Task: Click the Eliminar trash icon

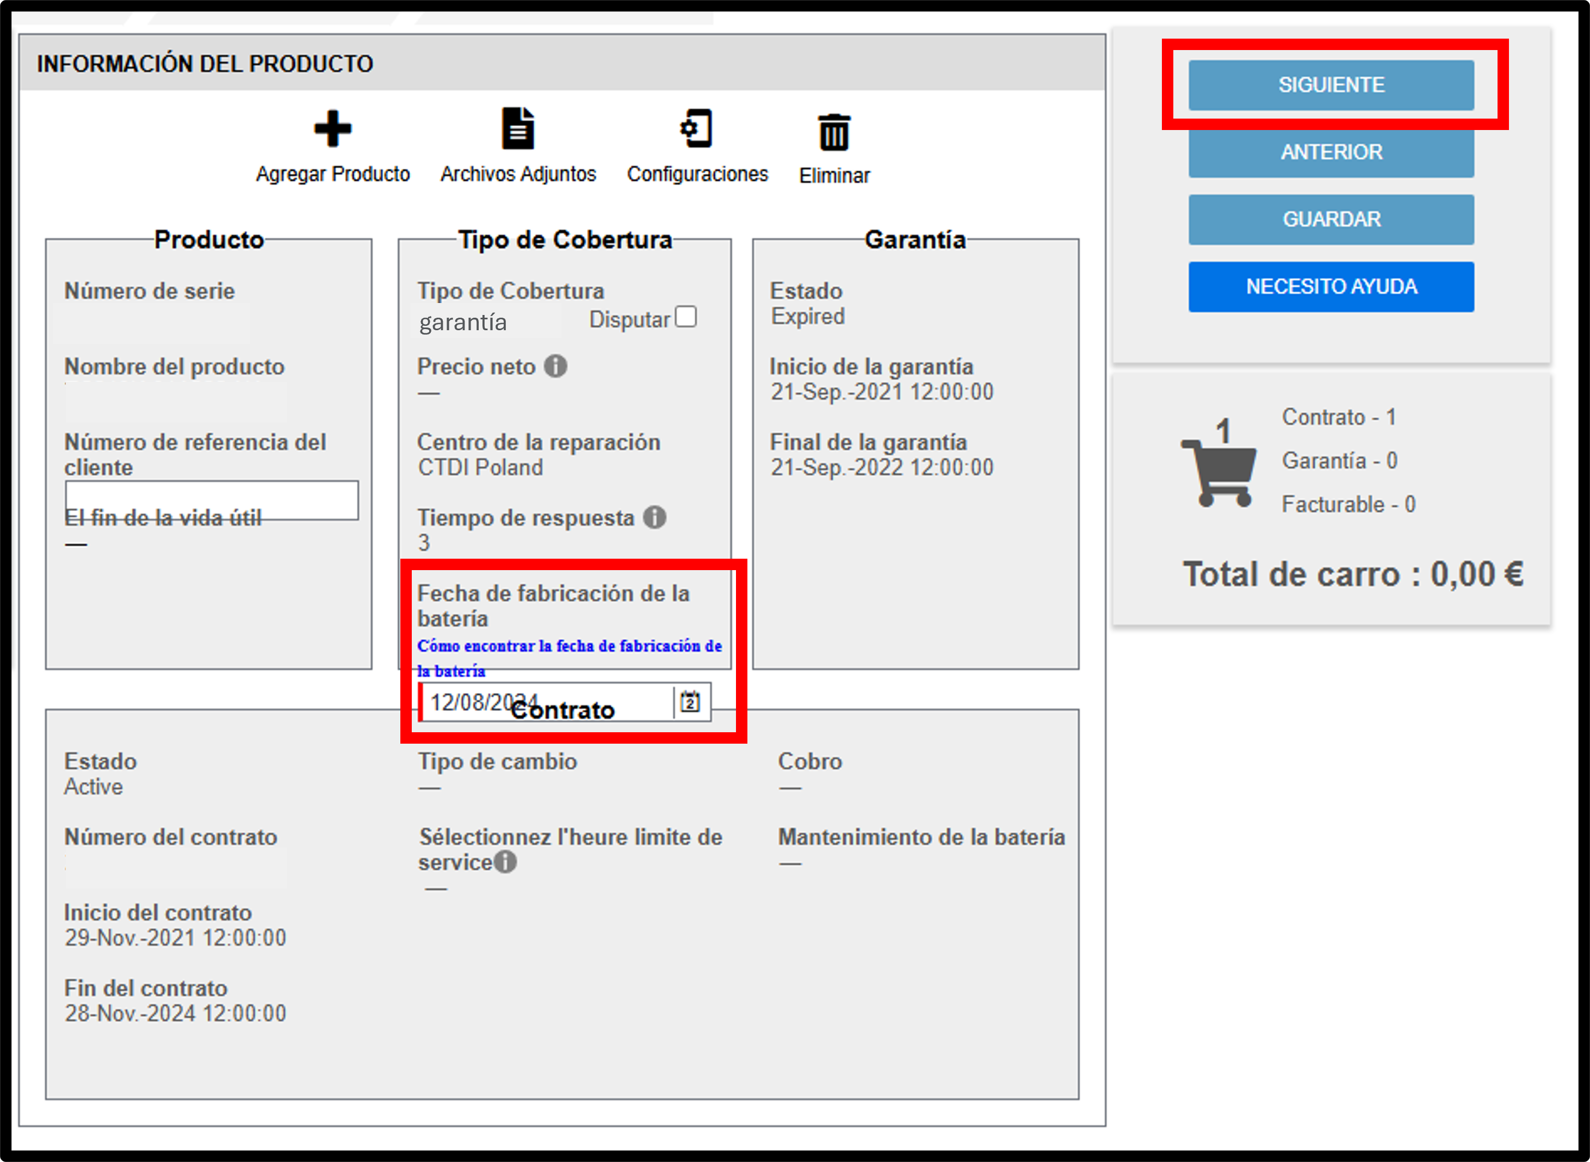Action: pyautogui.click(x=834, y=132)
